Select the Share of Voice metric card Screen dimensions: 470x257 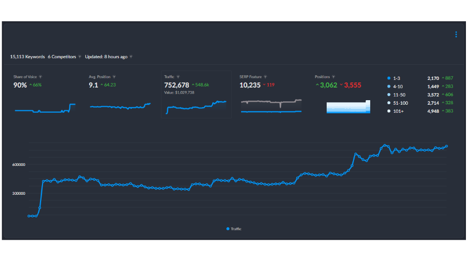(x=45, y=94)
